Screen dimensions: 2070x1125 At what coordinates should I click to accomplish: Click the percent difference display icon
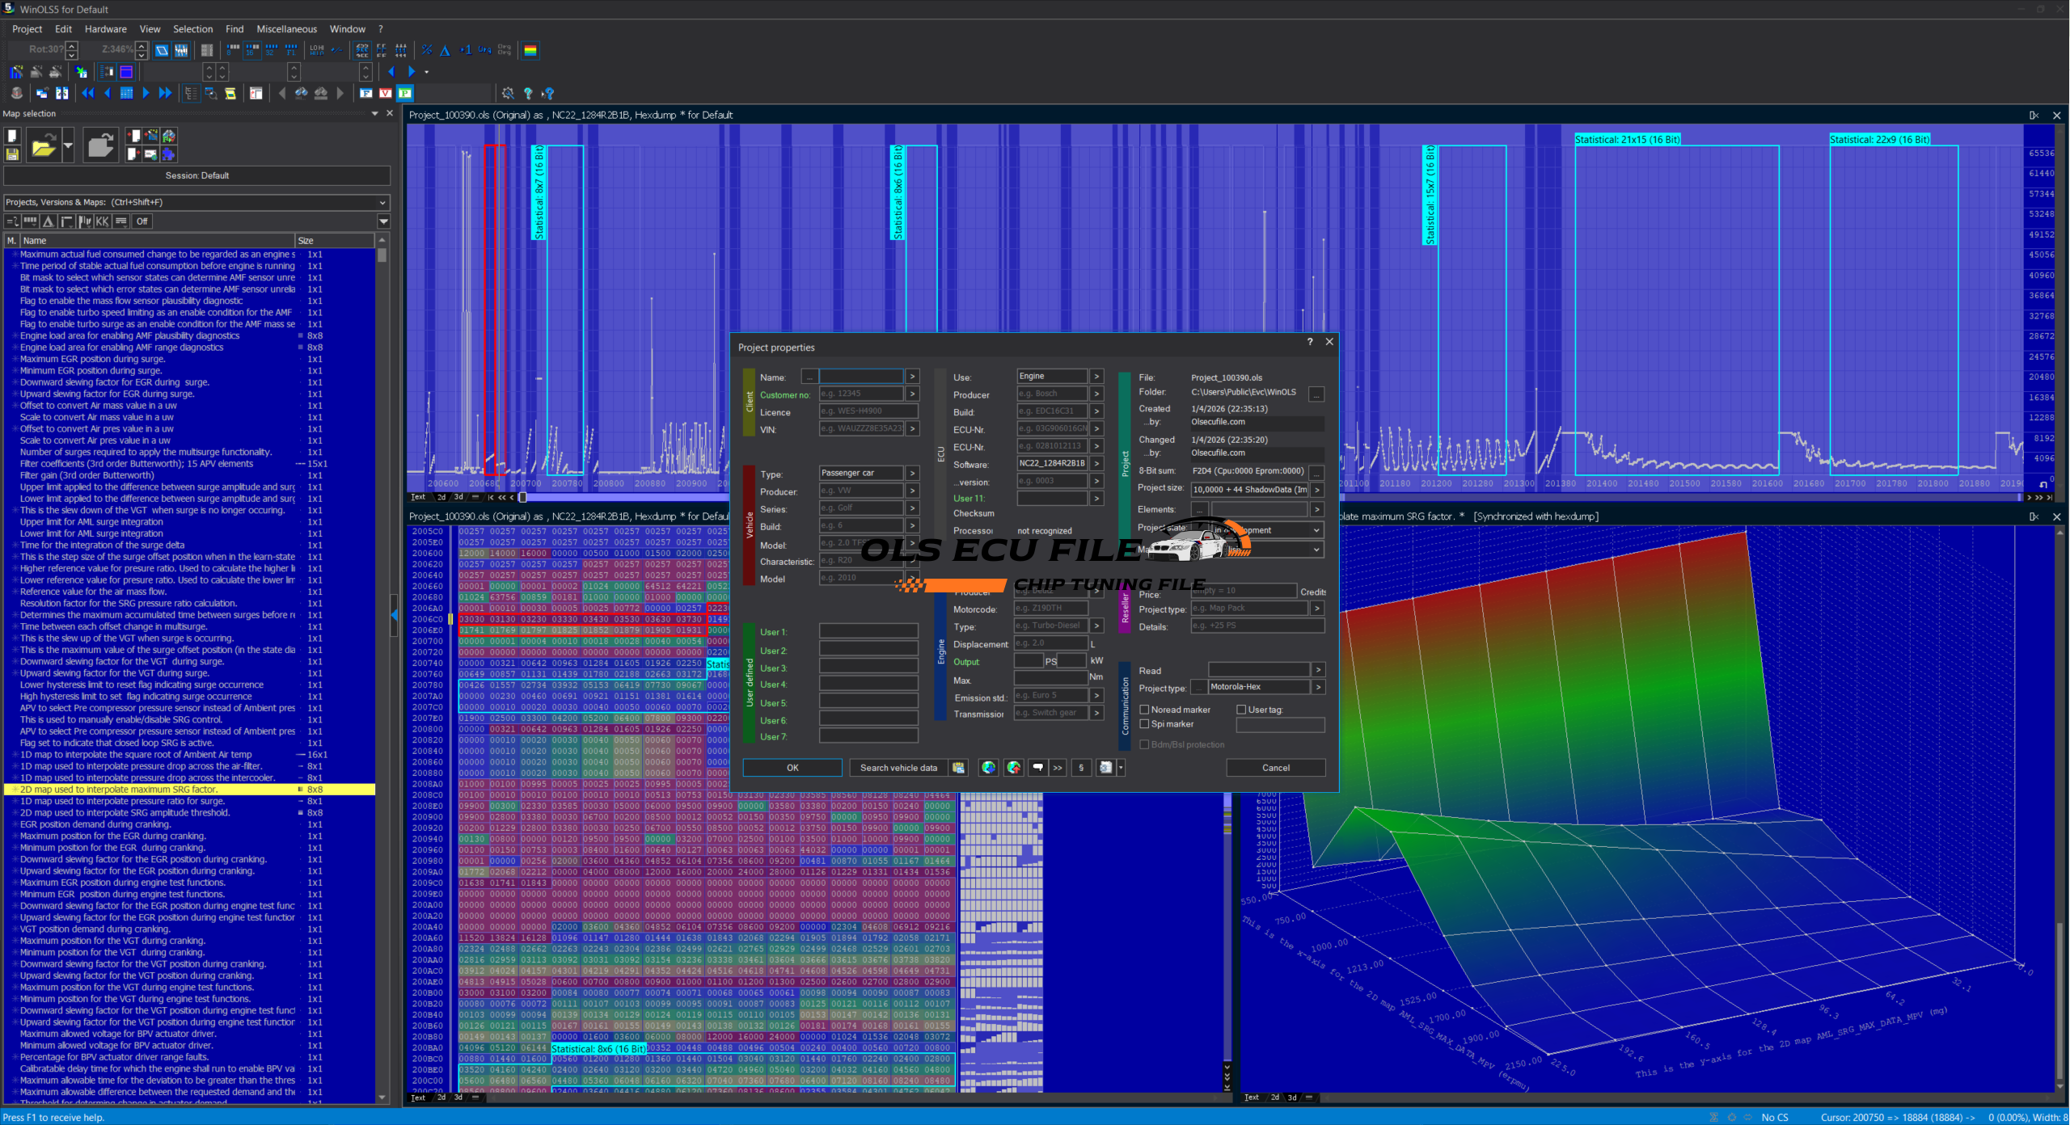click(x=426, y=50)
